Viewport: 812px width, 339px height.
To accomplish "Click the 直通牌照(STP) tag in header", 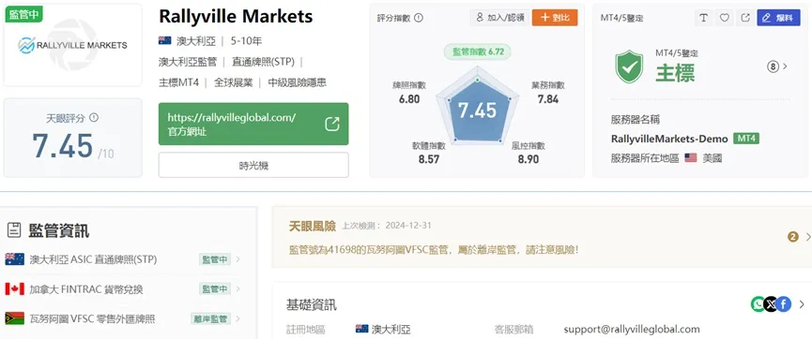I will (263, 62).
